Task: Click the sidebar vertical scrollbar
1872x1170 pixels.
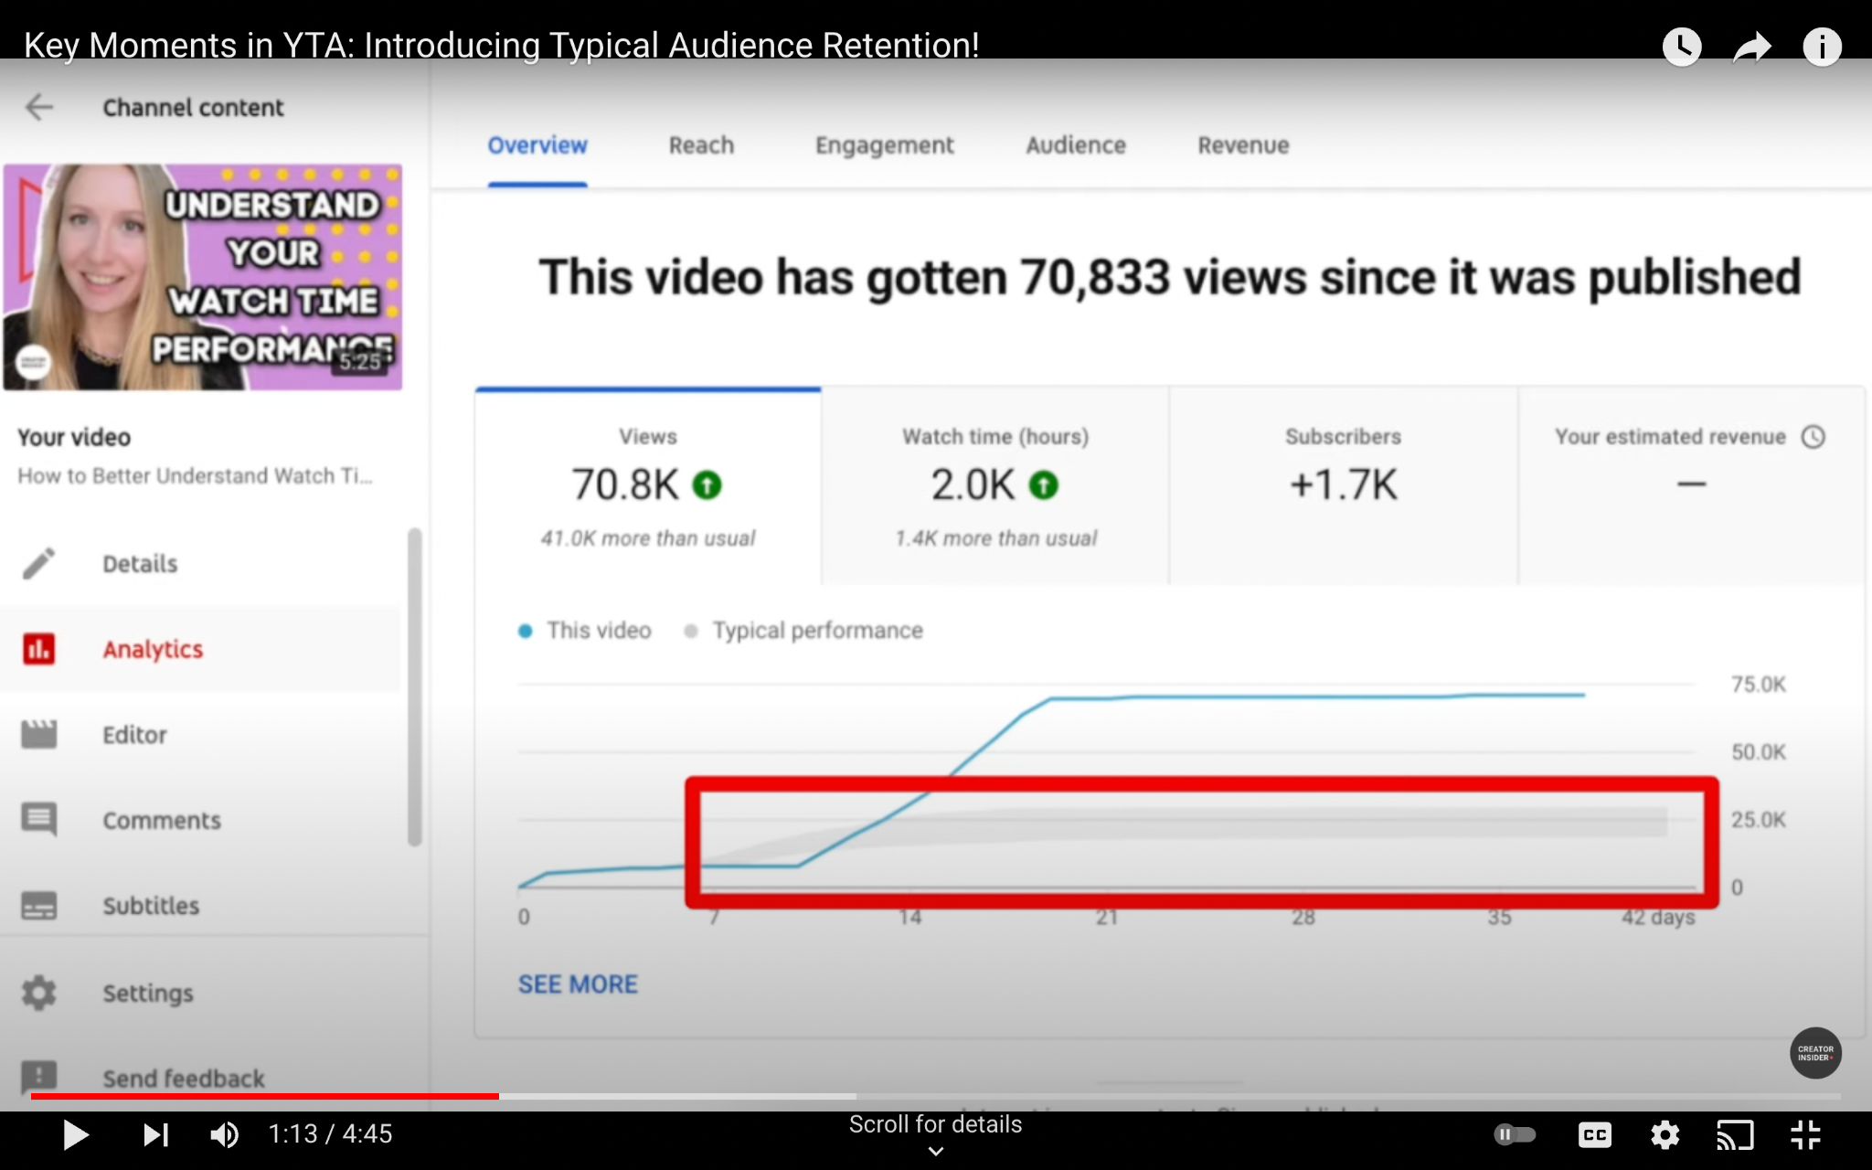Action: tap(415, 687)
